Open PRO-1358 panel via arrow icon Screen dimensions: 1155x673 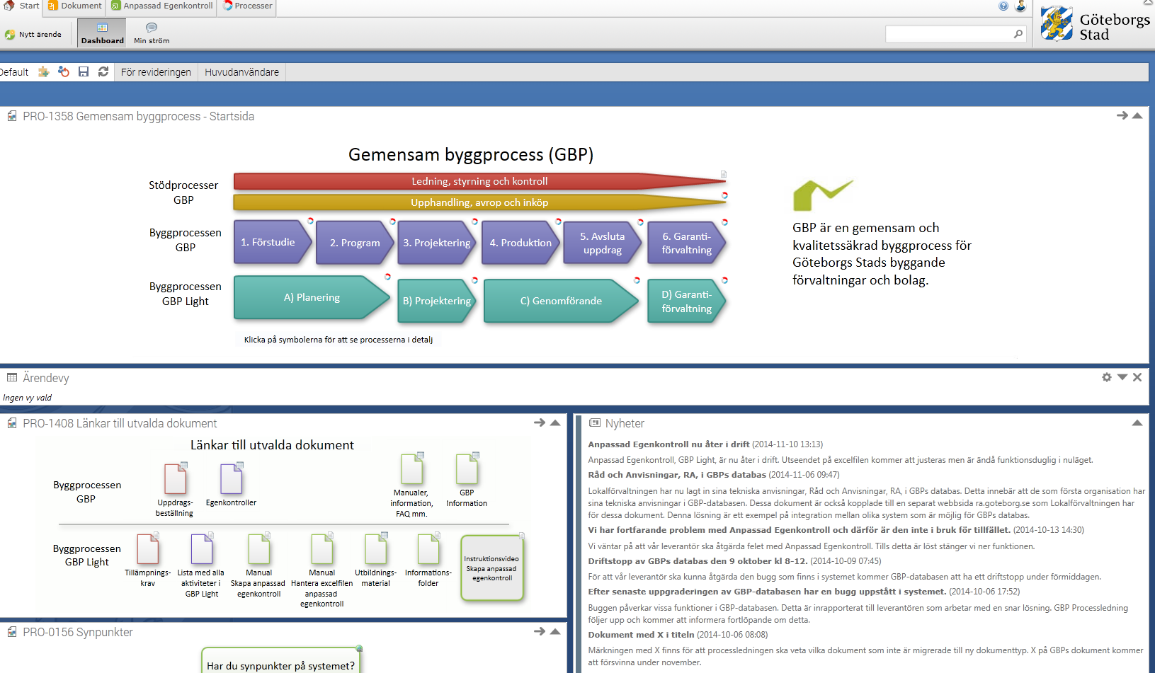1122,115
